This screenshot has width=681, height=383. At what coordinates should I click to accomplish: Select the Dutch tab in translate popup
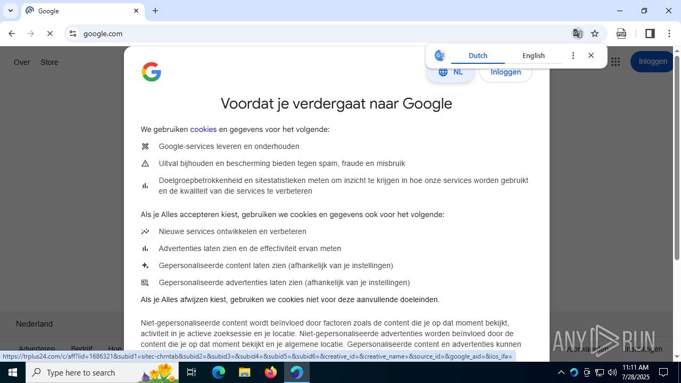(478, 55)
